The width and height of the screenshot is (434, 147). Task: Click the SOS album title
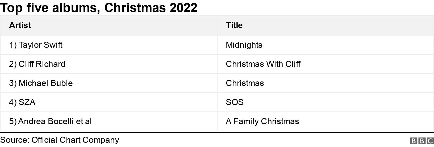(x=235, y=102)
